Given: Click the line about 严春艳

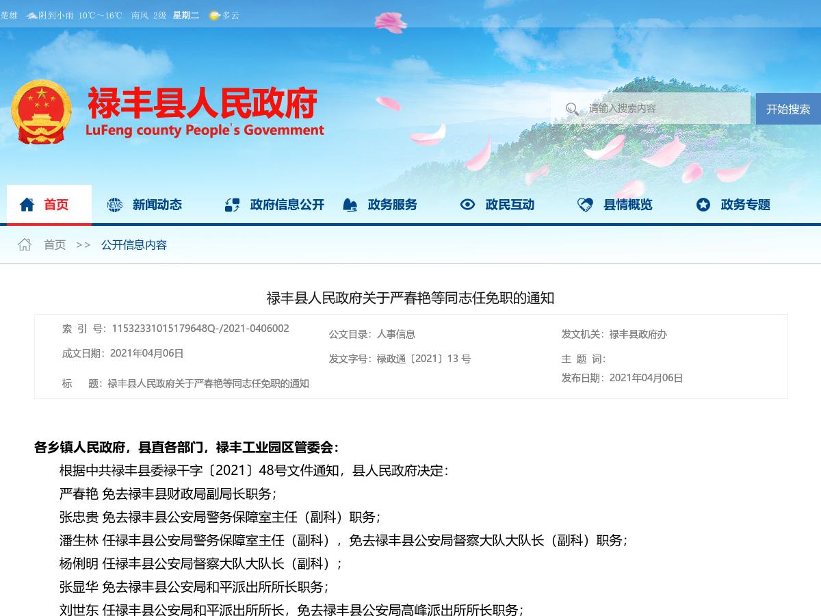Looking at the screenshot, I should (x=168, y=494).
